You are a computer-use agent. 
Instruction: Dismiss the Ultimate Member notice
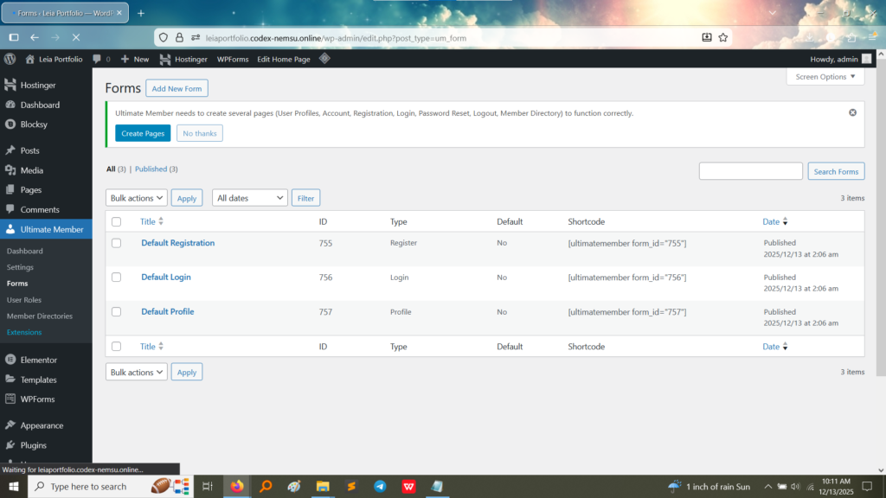[x=852, y=112]
